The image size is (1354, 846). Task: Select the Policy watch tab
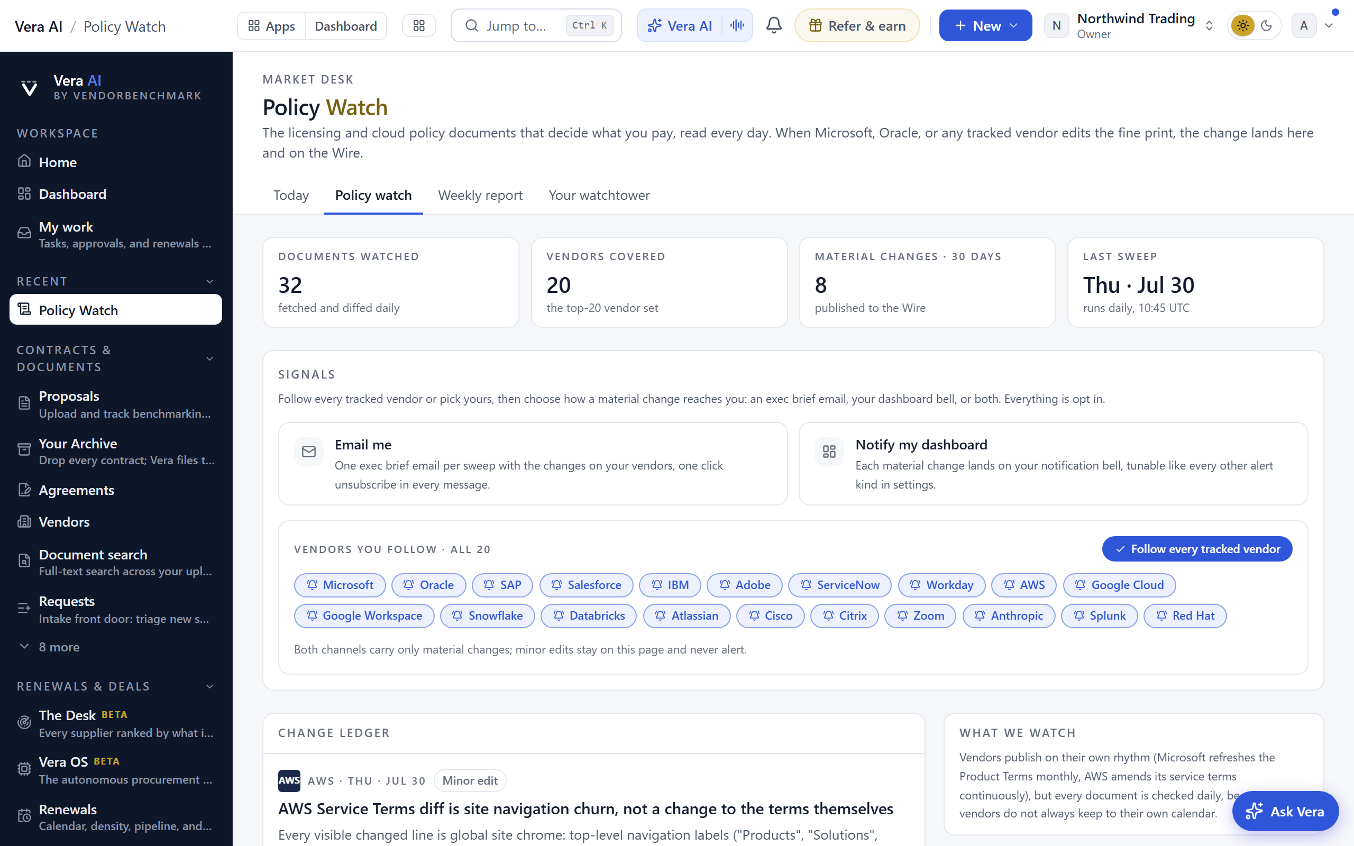point(373,195)
